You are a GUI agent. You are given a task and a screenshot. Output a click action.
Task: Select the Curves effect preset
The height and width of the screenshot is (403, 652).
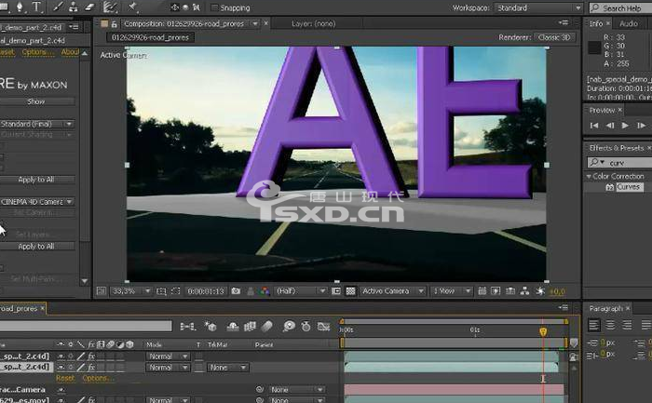628,187
